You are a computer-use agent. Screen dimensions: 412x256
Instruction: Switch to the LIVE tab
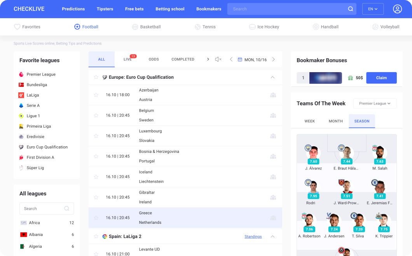(128, 59)
